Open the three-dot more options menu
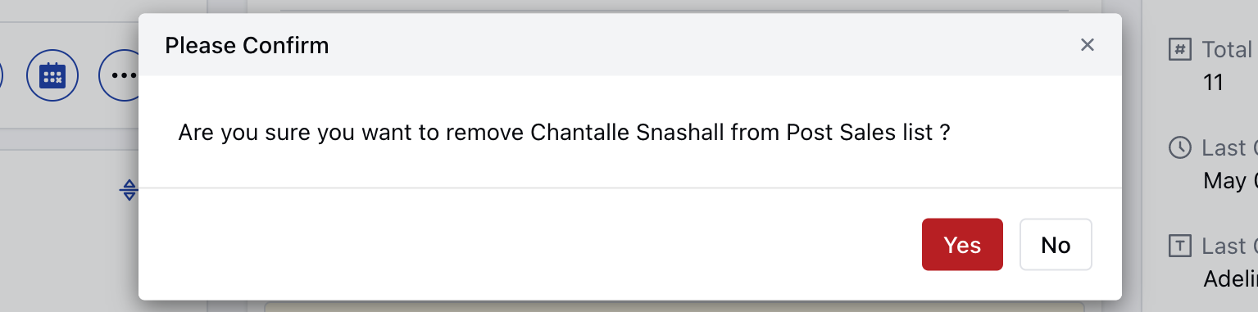Screen dimensions: 1258x312 (123, 75)
